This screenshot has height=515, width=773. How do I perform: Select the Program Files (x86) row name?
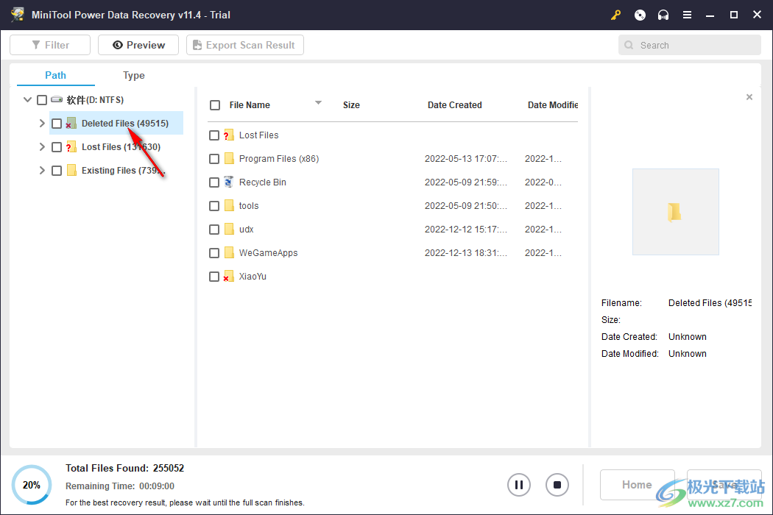coord(279,159)
